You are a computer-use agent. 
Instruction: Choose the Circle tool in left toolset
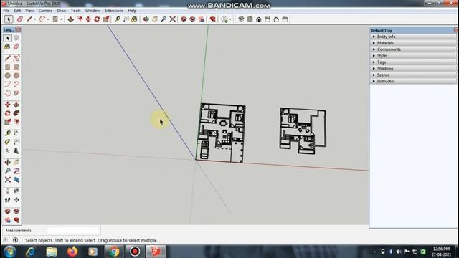8,75
